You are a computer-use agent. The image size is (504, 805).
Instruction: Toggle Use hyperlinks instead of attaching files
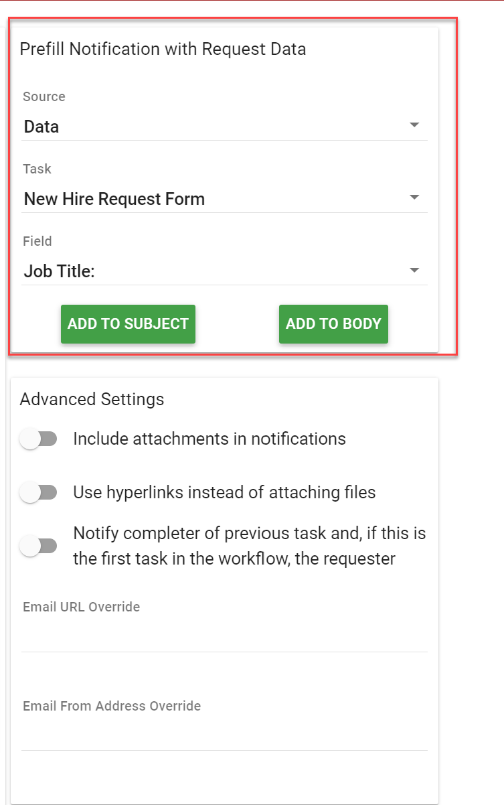coord(38,493)
